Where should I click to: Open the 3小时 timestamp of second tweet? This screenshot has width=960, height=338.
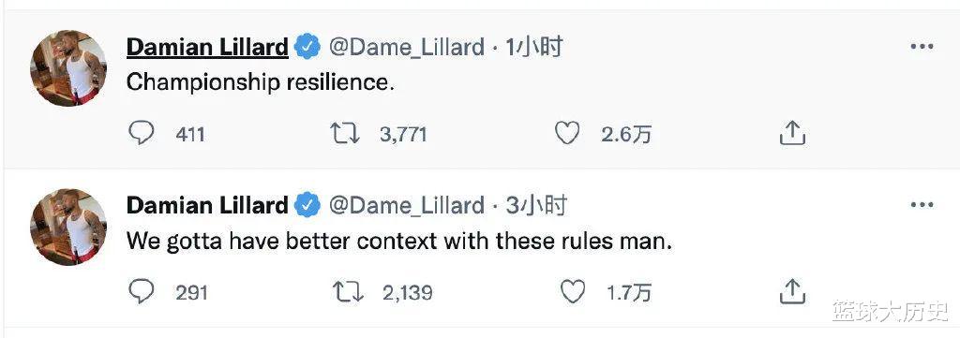point(536,206)
